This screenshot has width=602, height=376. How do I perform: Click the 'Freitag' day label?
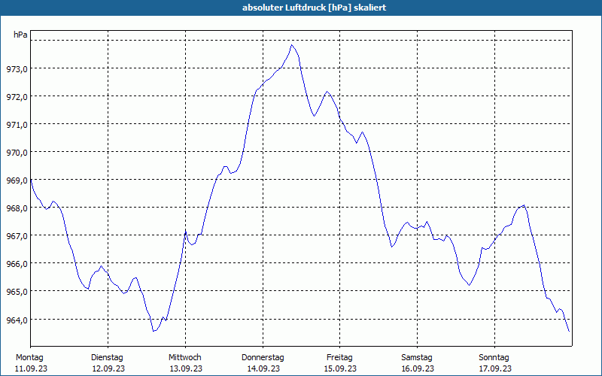[x=339, y=358]
